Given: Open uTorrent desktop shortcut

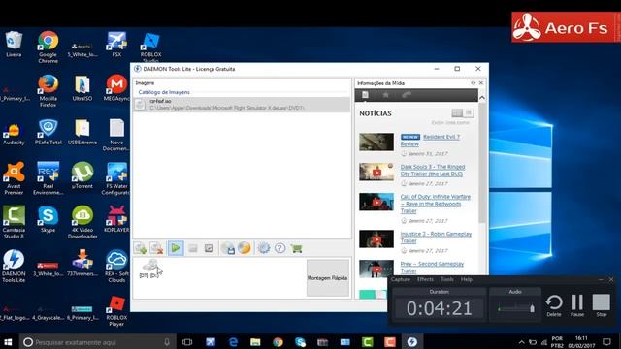Looking at the screenshot, I should coord(82,175).
